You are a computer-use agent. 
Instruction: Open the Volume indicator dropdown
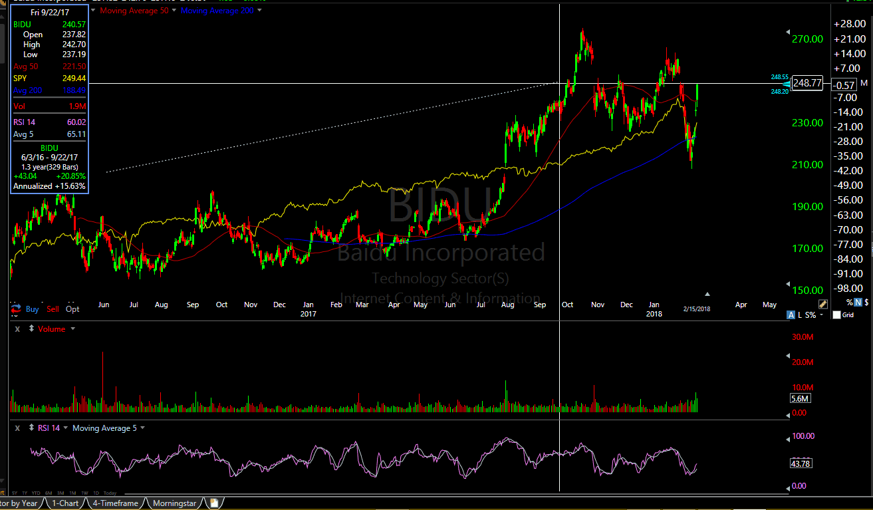pos(72,329)
